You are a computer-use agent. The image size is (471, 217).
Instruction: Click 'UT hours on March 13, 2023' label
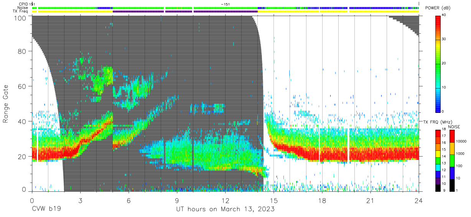225,209
